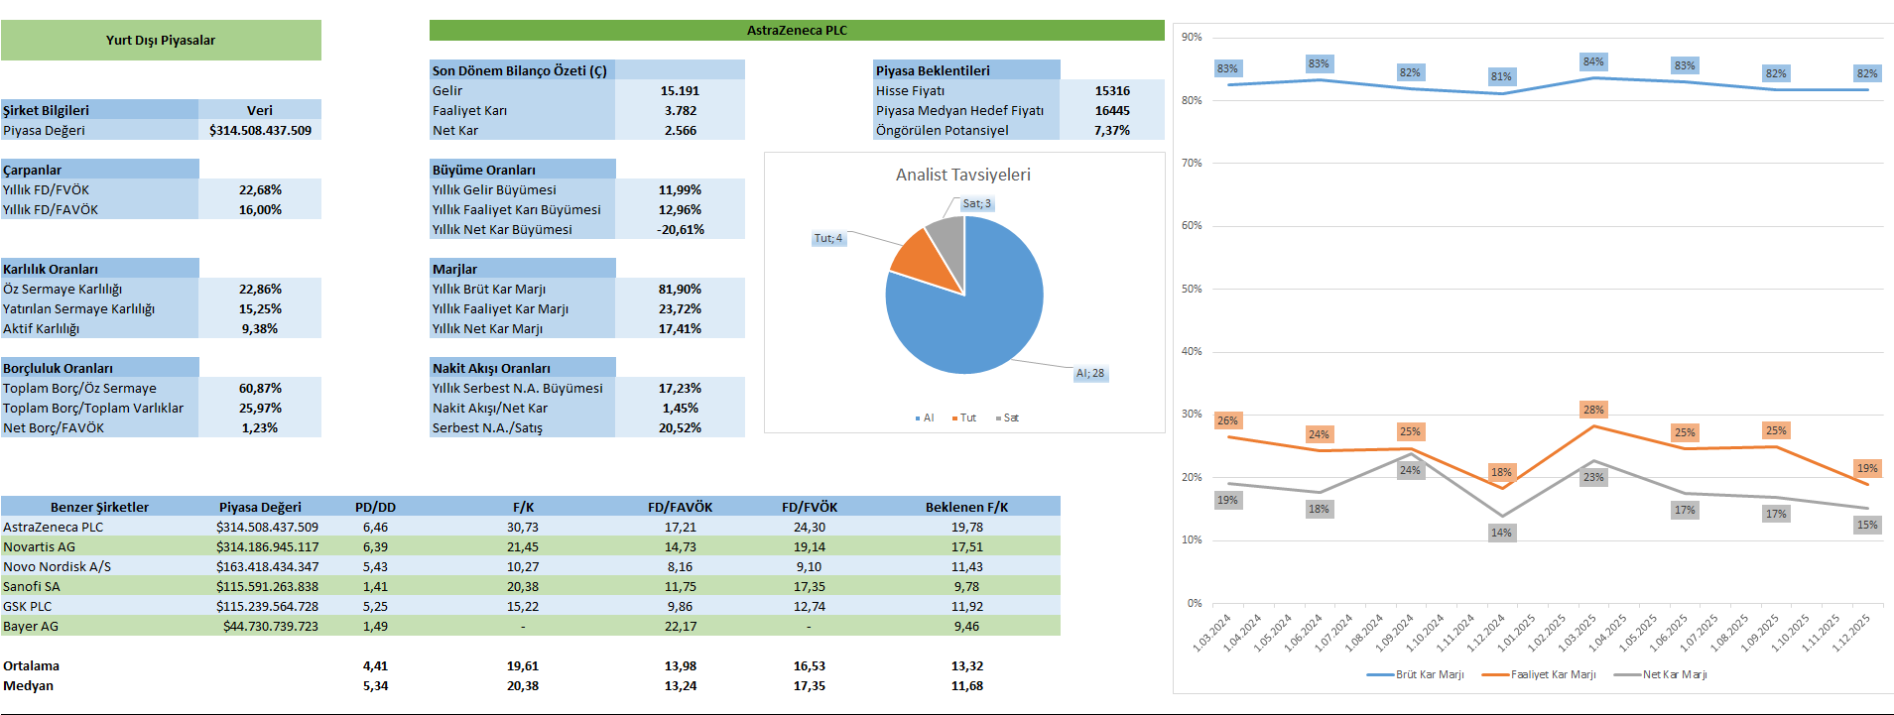Click the Yurt Dışı Piyasalar header box

tap(161, 41)
